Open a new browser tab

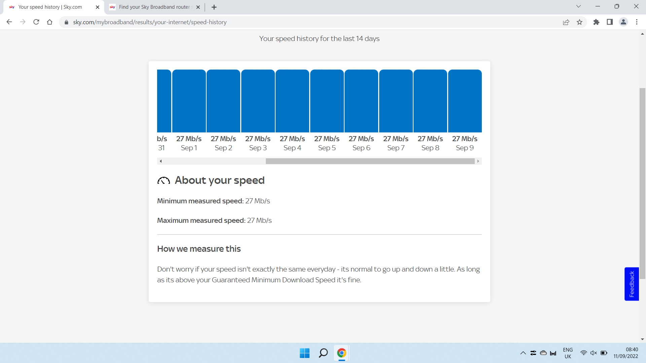(x=214, y=7)
